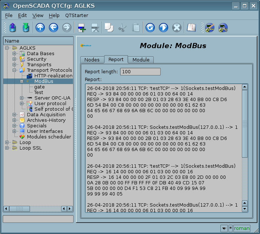Refresh the current page using the toolbar

150,28
